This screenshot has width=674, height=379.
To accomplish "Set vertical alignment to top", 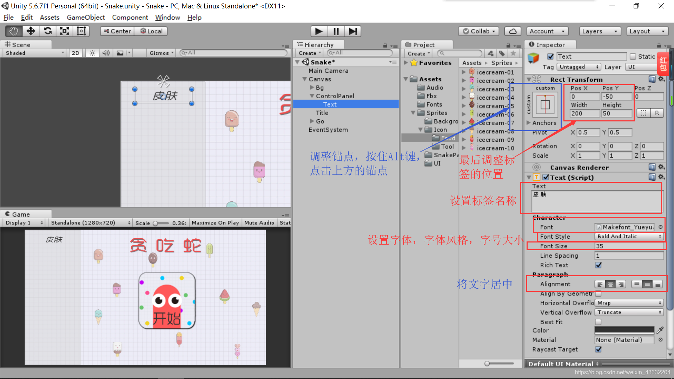I will (x=637, y=284).
